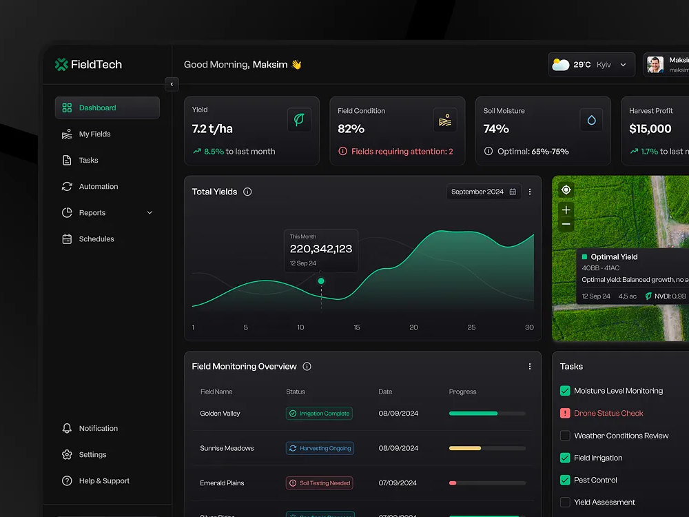Click the Soil Moisture droplet icon
The width and height of the screenshot is (689, 517).
pyautogui.click(x=591, y=119)
